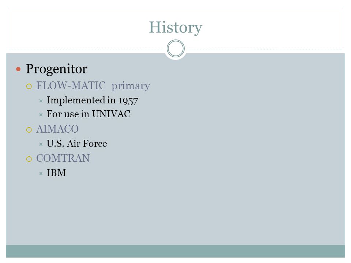Click the U.S. Air Force text
351x263 pixels.
[77, 144]
